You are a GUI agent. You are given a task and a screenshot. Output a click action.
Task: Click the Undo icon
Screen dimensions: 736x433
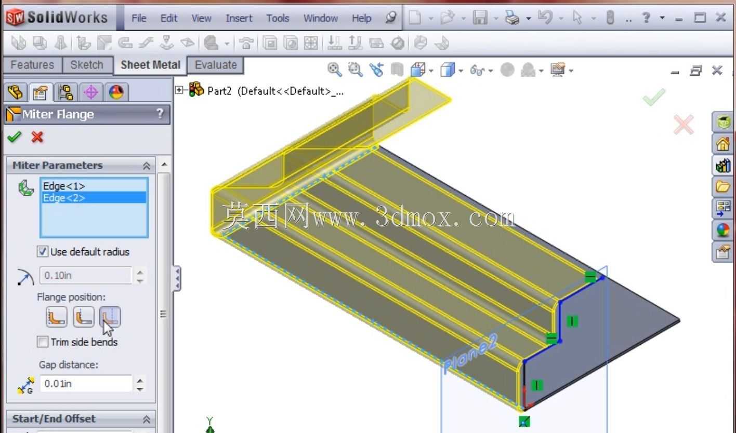tap(545, 18)
